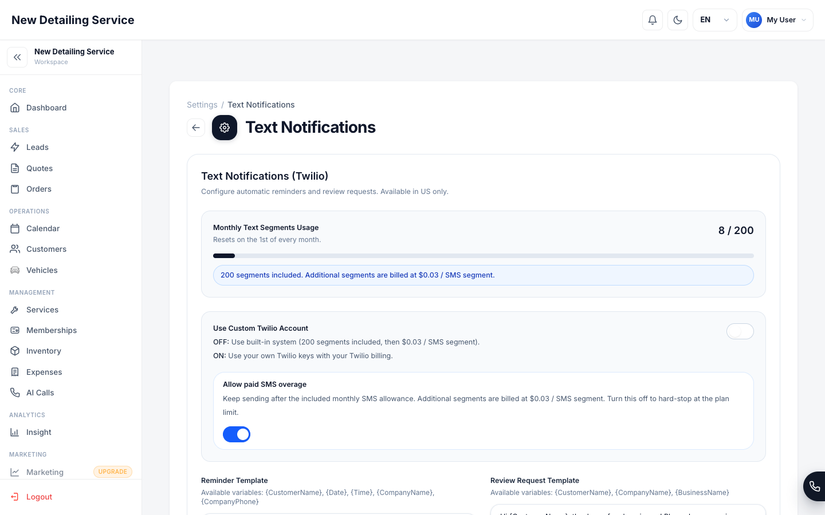Click the Orders clipboard icon
The width and height of the screenshot is (825, 515).
[15, 189]
